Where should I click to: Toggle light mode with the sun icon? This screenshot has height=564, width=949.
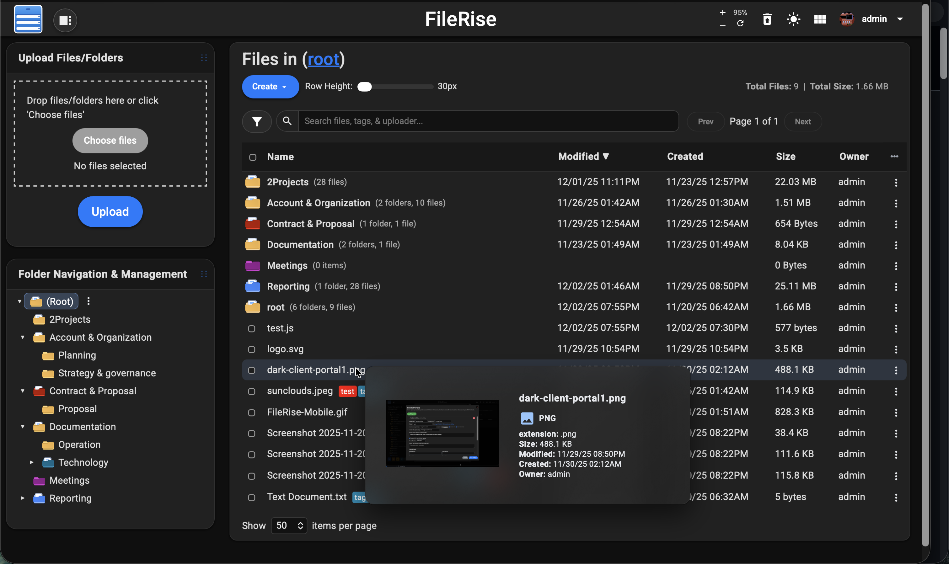pyautogui.click(x=793, y=19)
